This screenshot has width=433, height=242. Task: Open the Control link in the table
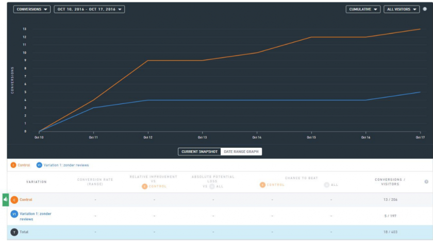26,199
